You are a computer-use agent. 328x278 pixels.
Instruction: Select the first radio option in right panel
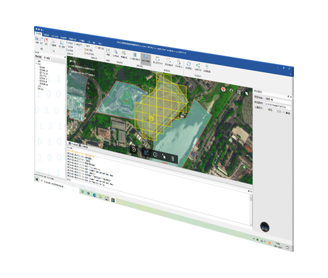coord(267,109)
